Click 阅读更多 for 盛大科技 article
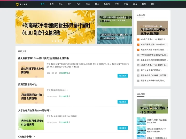The image size is (186, 139). pos(123,76)
